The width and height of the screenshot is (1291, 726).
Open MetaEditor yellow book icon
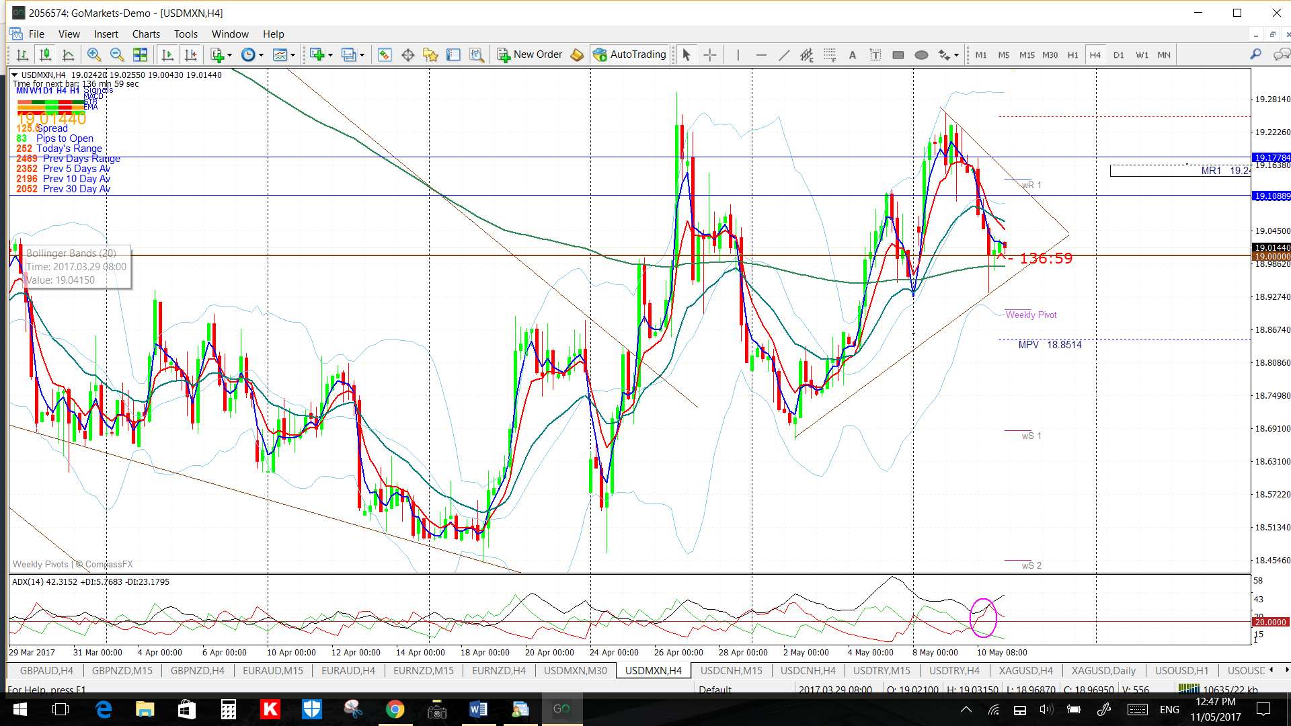(x=577, y=55)
